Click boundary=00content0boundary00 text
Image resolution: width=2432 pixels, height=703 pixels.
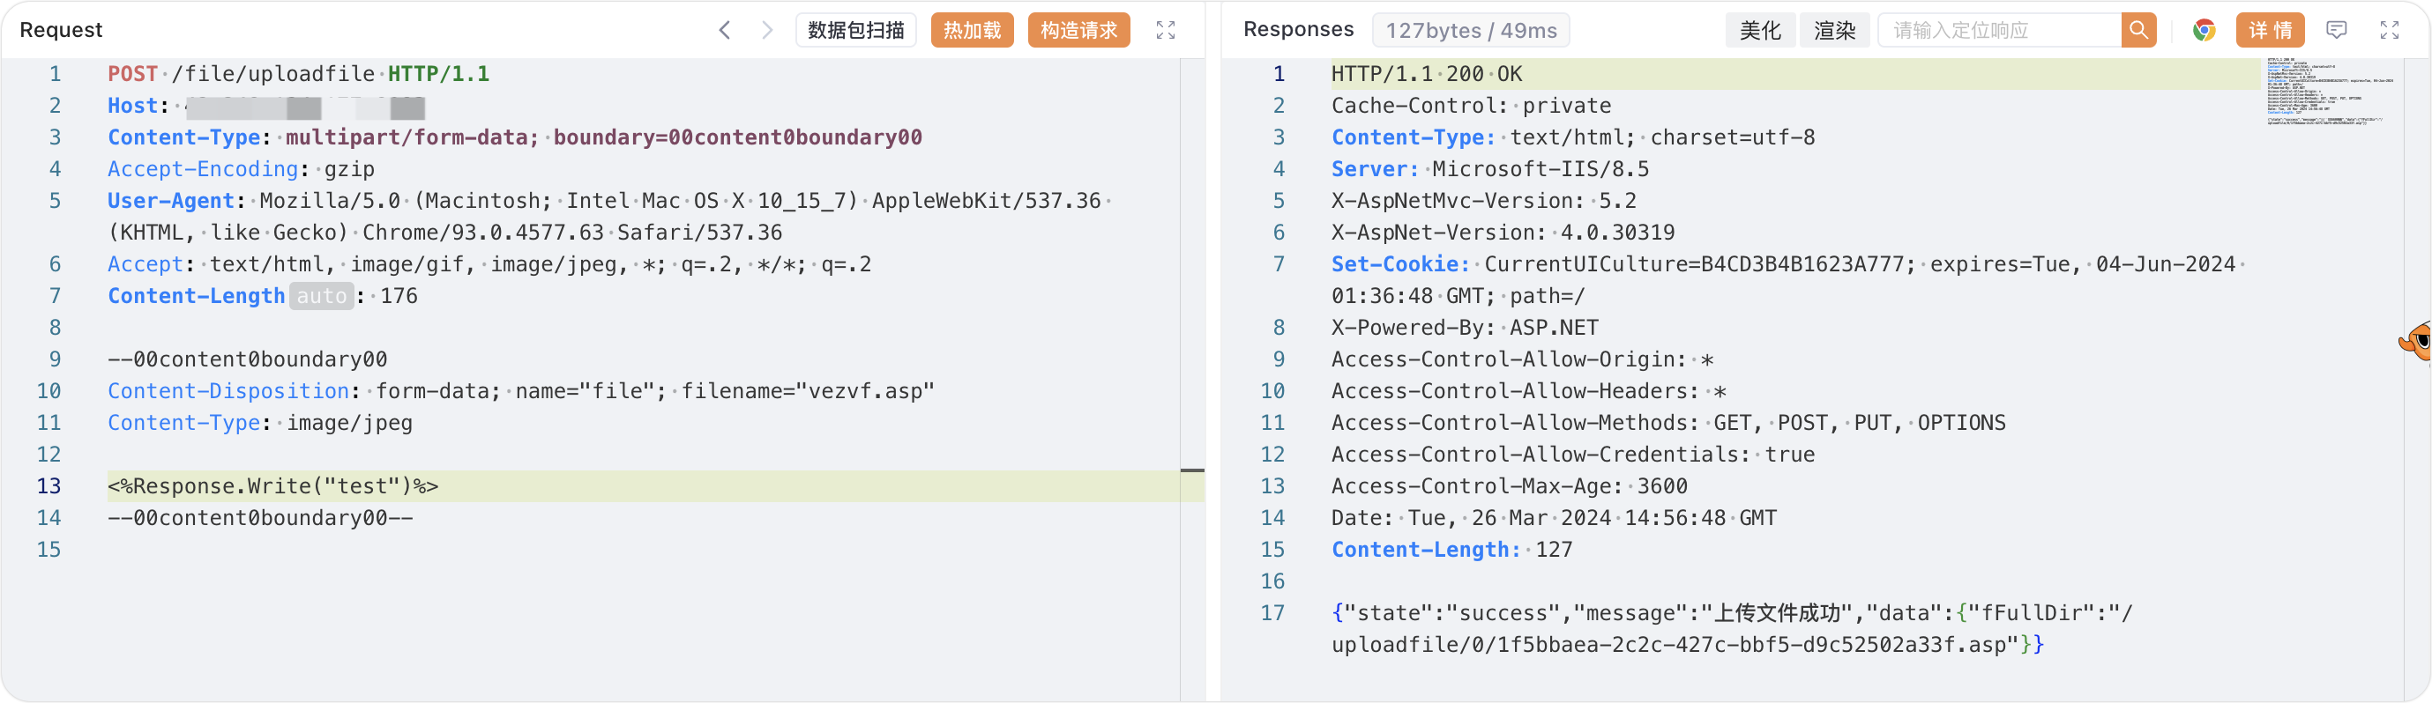737,137
